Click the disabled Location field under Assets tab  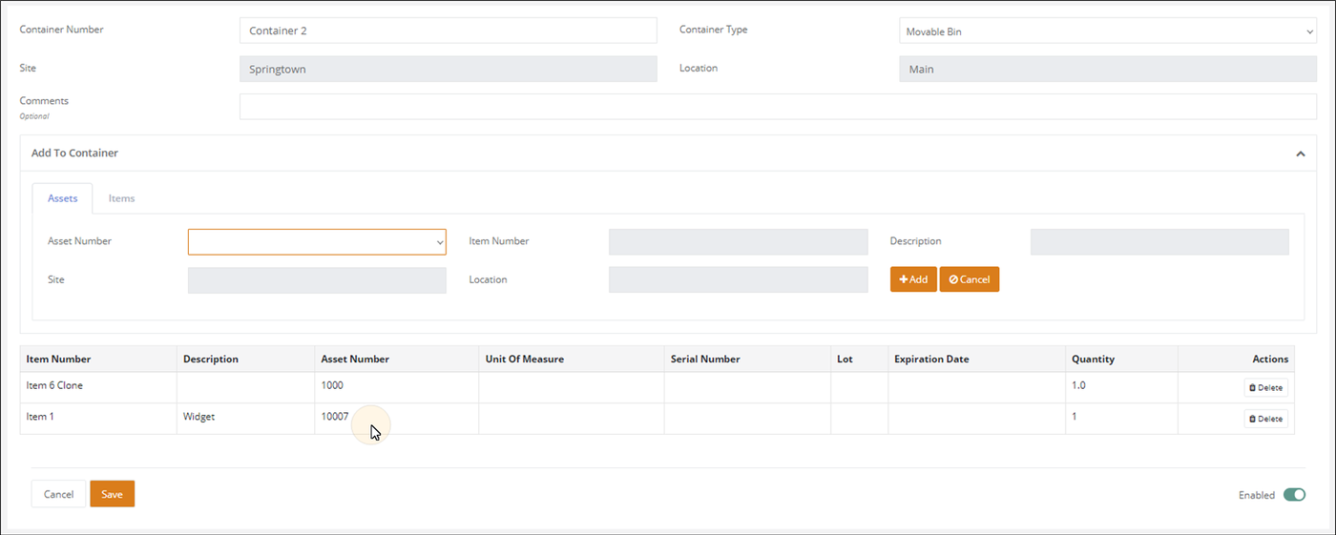738,280
